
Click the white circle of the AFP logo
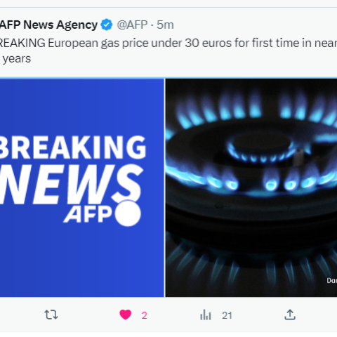(x=128, y=213)
